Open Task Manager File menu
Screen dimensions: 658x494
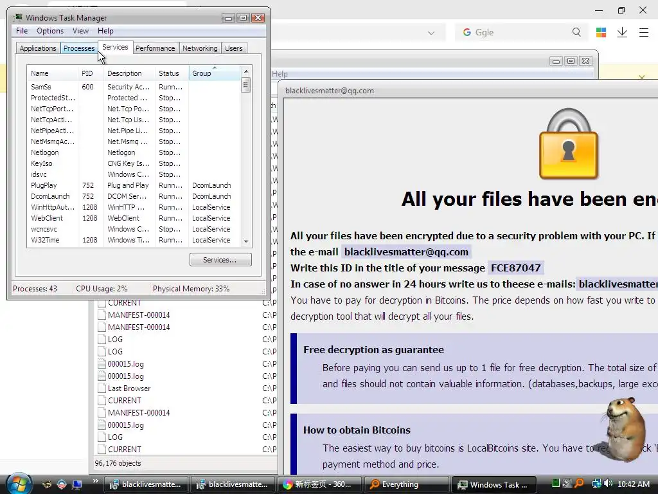click(22, 31)
